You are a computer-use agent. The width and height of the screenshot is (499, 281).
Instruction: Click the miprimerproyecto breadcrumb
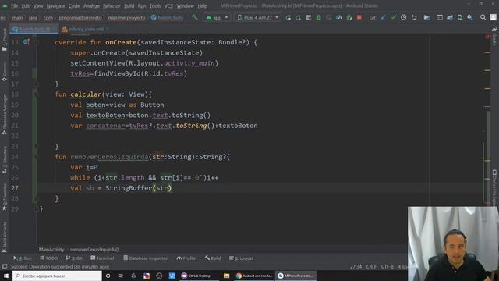point(126,18)
